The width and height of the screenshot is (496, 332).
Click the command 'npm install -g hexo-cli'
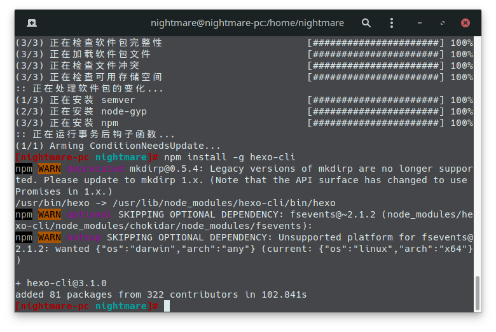pyautogui.click(x=230, y=157)
